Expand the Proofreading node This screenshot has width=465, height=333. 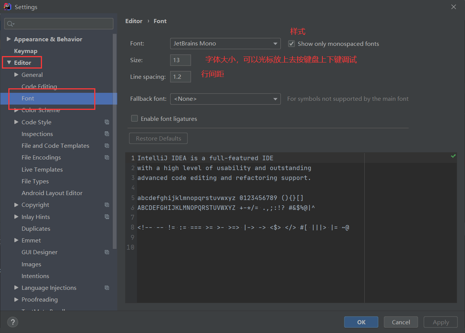pos(16,299)
